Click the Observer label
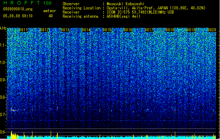Screen dimensions: 220x139 tap(71, 4)
